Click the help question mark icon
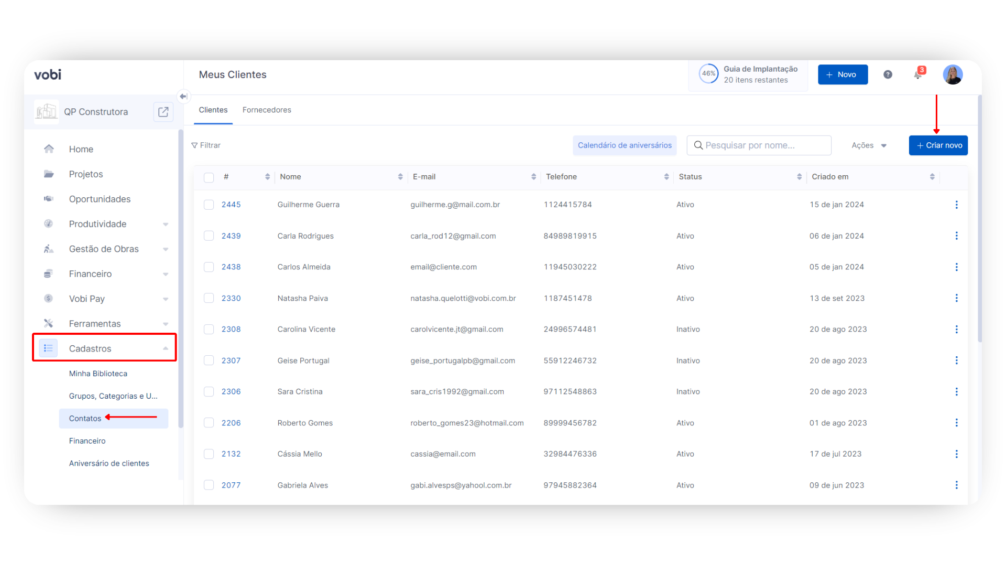Image resolution: width=1006 pixels, height=565 pixels. pyautogui.click(x=888, y=74)
